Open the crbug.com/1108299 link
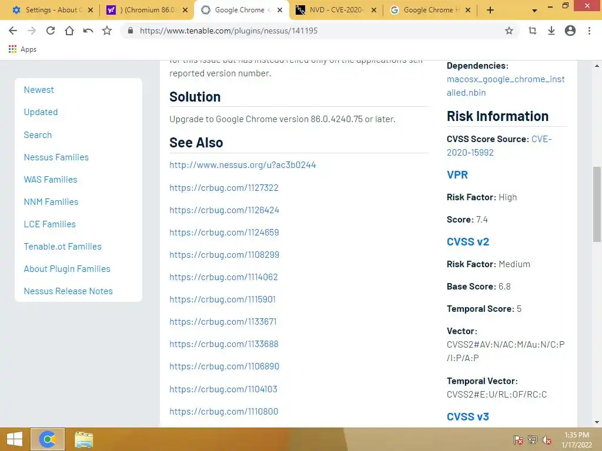The width and height of the screenshot is (602, 451). click(224, 255)
